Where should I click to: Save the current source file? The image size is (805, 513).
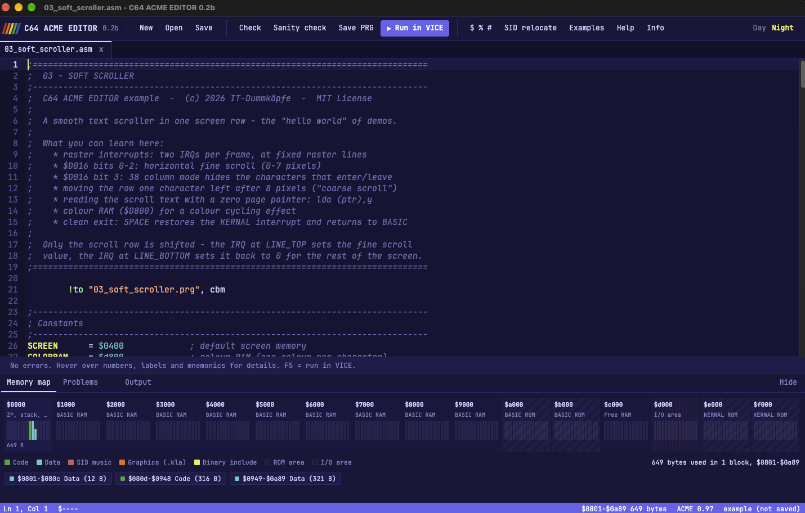pyautogui.click(x=204, y=28)
